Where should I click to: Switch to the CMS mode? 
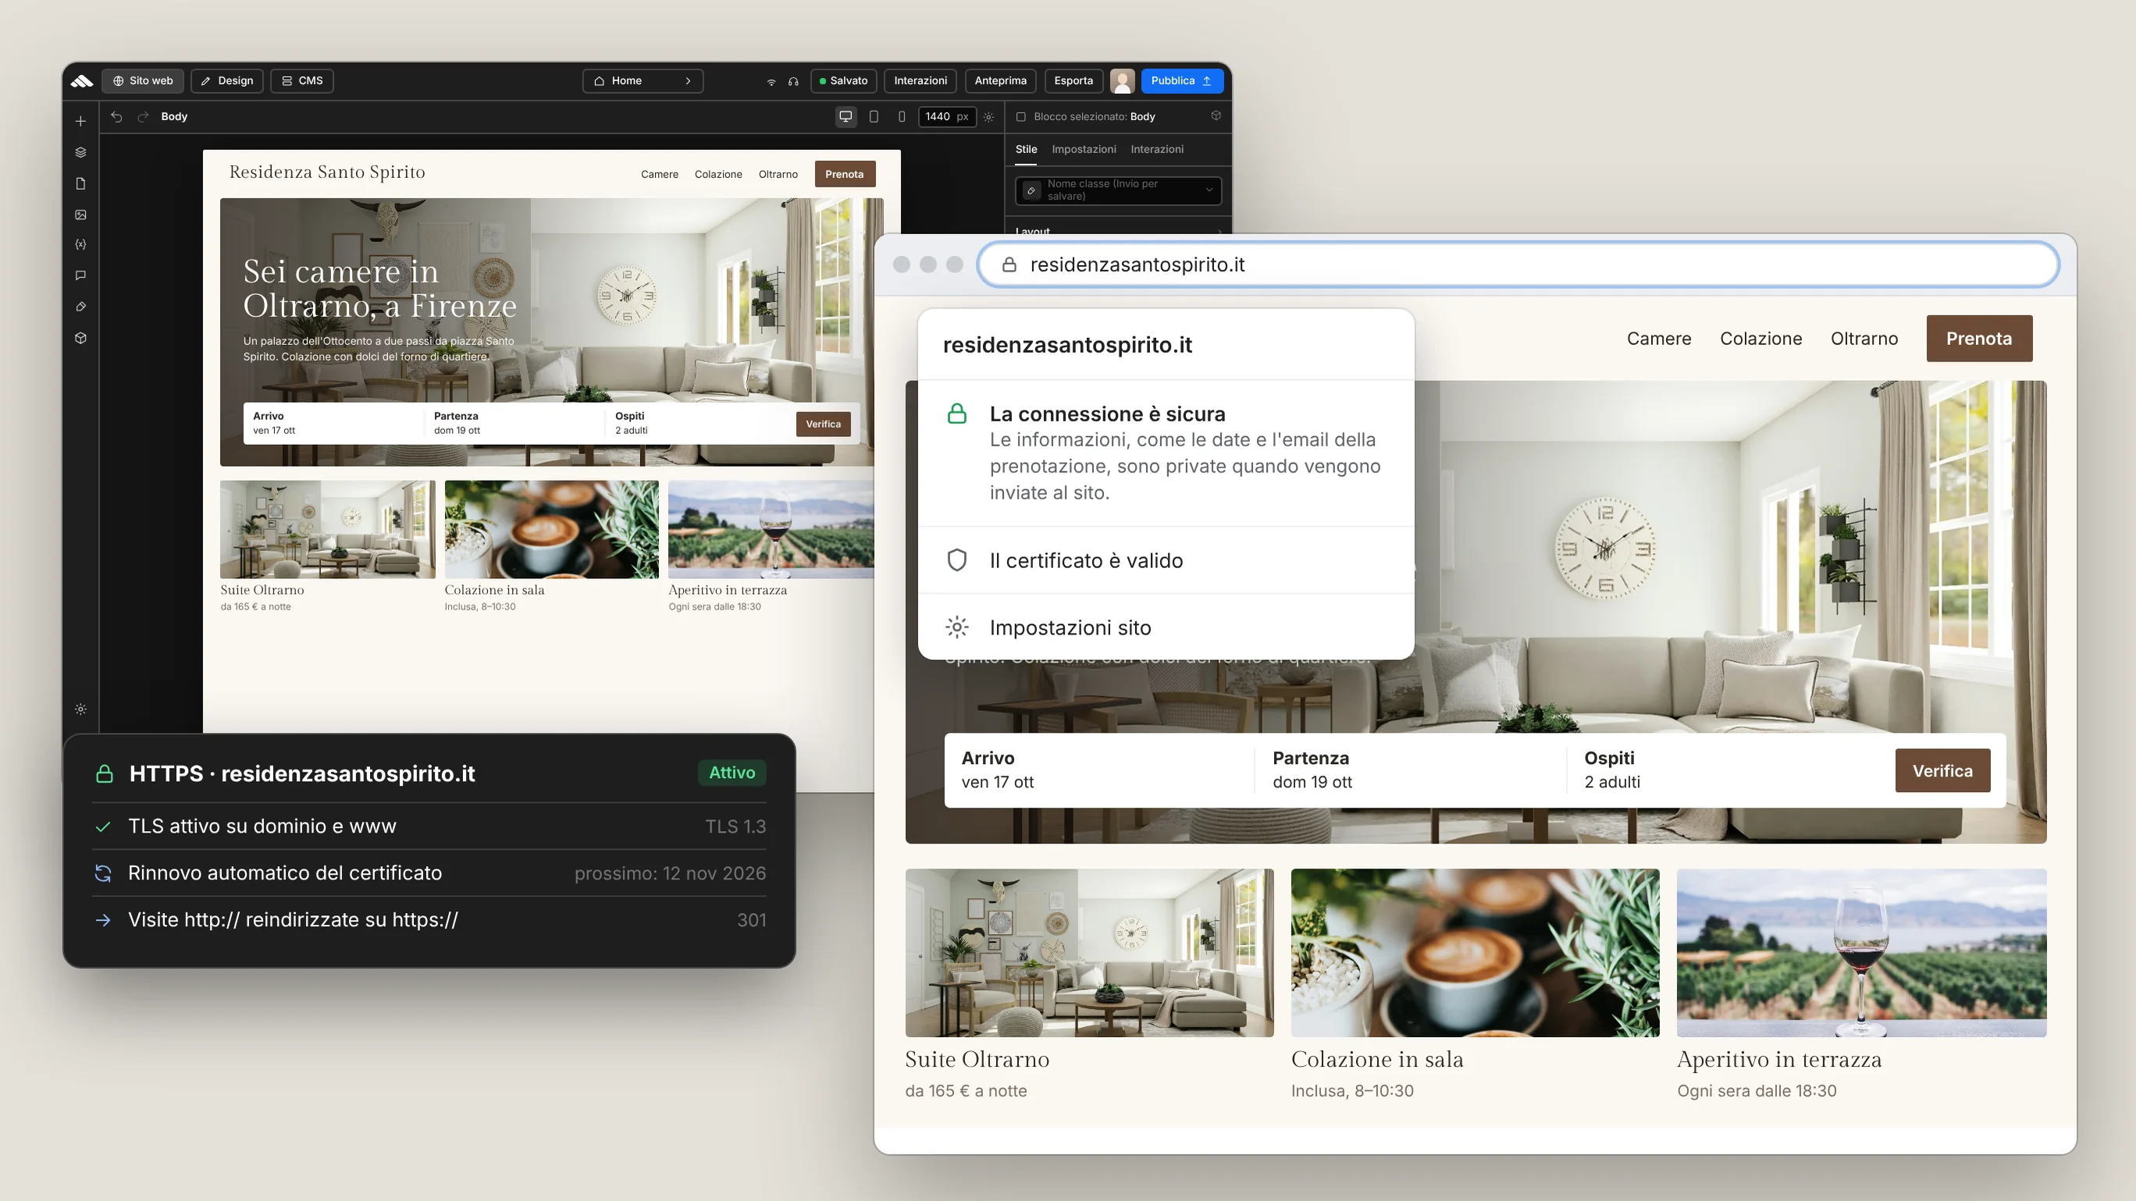pyautogui.click(x=302, y=80)
